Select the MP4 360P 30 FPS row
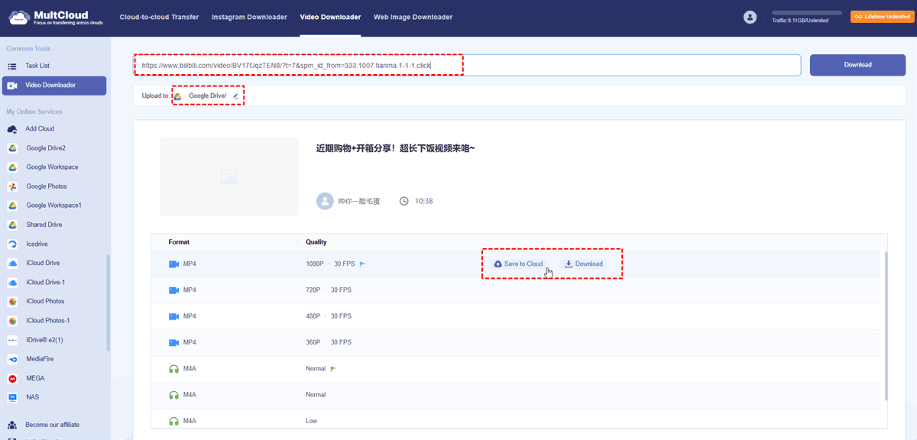Viewport: 917px width, 440px height. click(515, 342)
